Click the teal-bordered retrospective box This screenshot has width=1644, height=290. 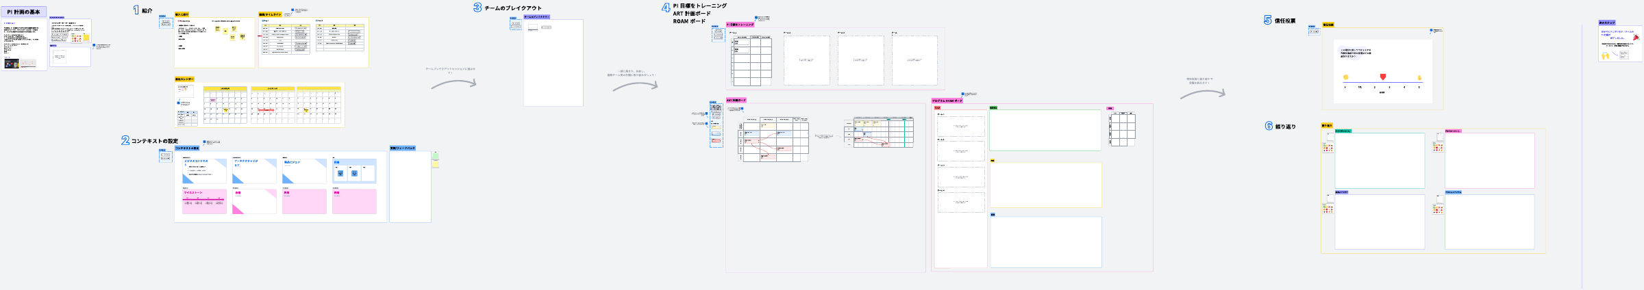click(x=1379, y=161)
